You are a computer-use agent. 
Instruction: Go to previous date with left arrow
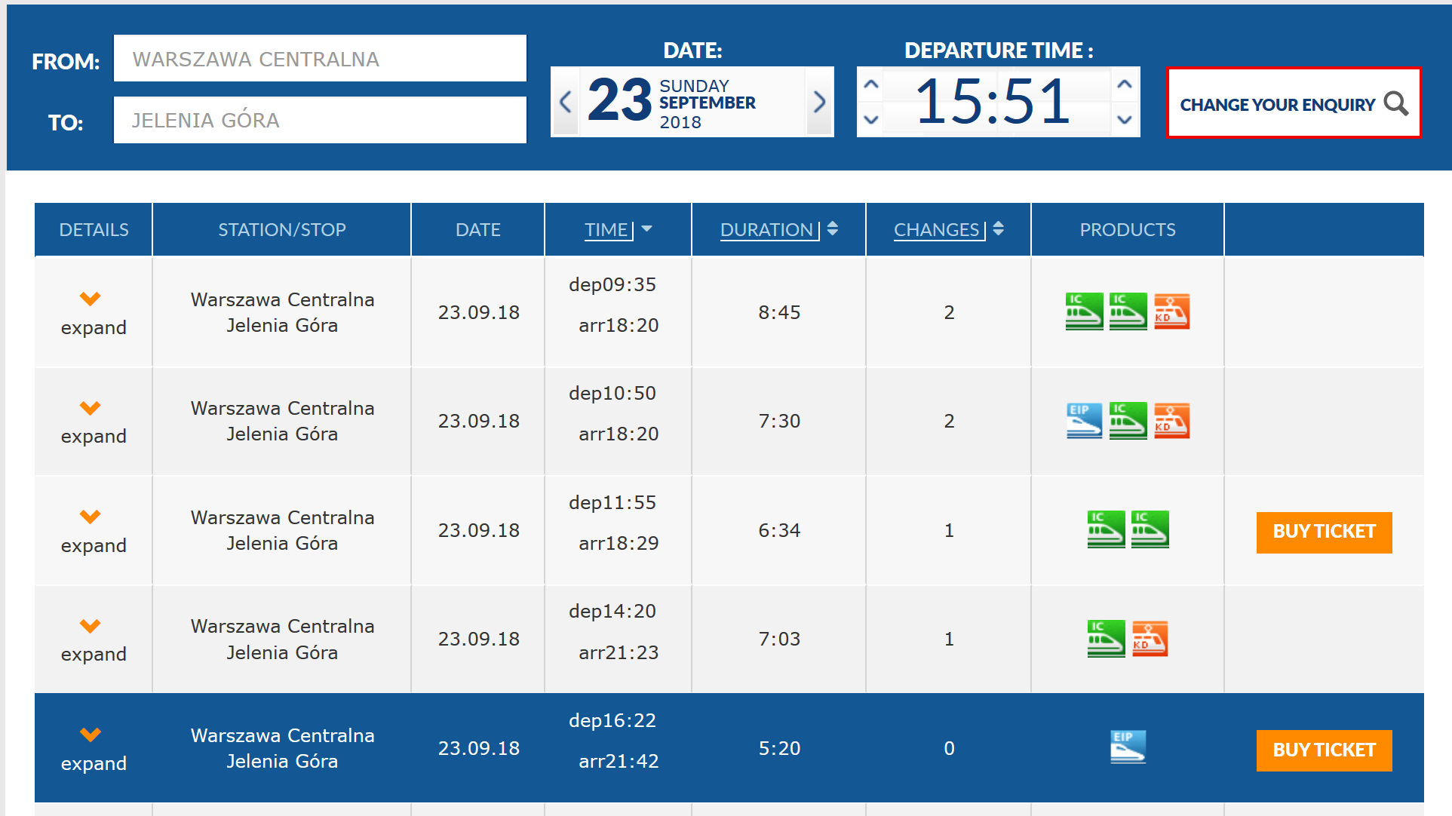[x=566, y=102]
